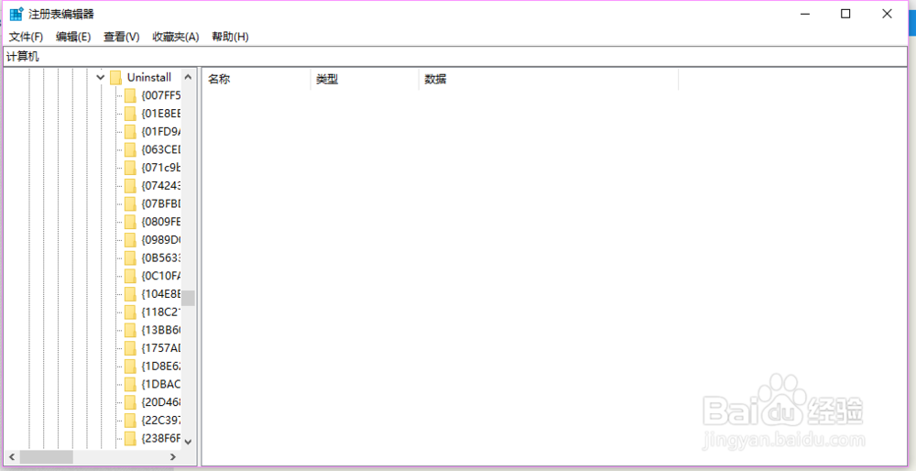Viewport: 916px width, 471px height.
Task: Open the 收藏夹(A) menu
Action: point(176,37)
